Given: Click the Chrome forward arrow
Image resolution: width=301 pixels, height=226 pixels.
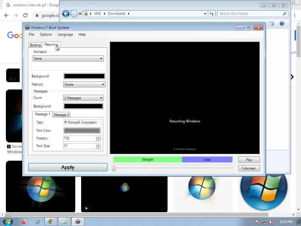Looking at the screenshot, I should [x=16, y=15].
